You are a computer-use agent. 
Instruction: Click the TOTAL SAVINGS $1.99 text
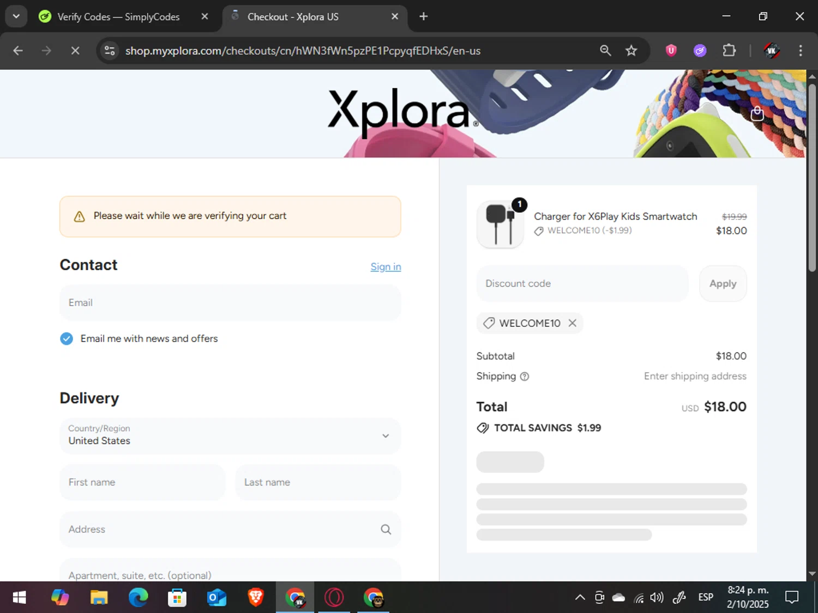click(x=548, y=428)
